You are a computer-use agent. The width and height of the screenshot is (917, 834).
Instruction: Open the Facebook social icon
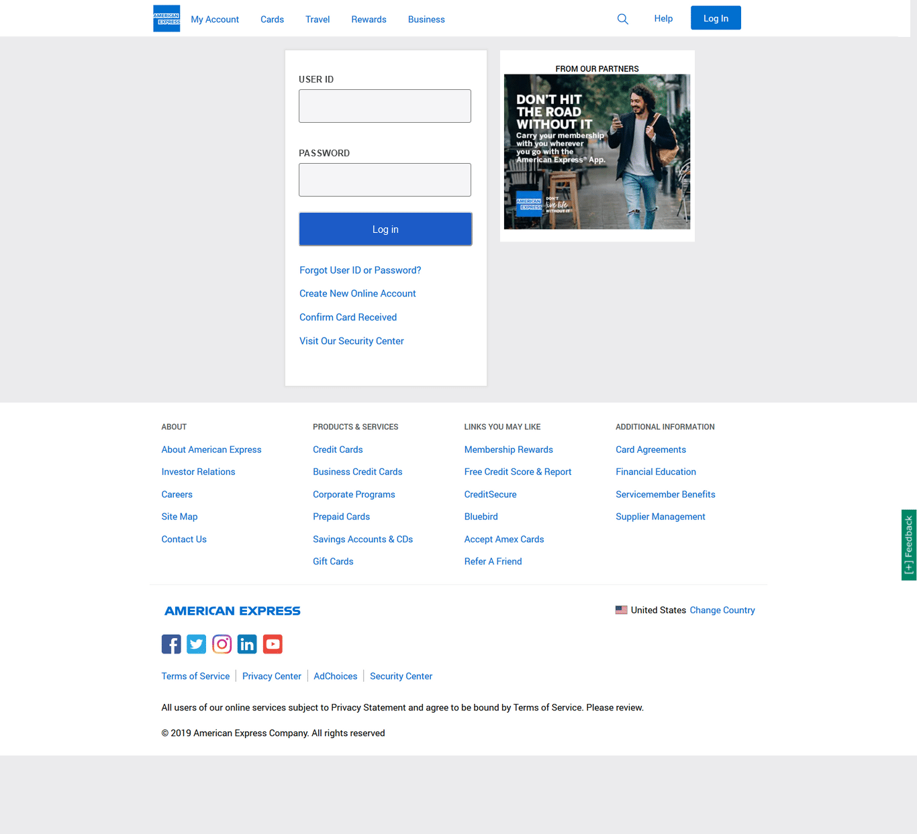(171, 644)
